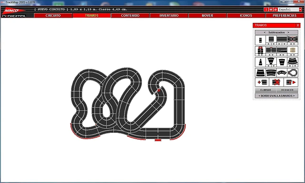Expand BORDES/VALLAS/MUROS section
Image resolution: width=305 pixels, height=183 pixels.
276,96
